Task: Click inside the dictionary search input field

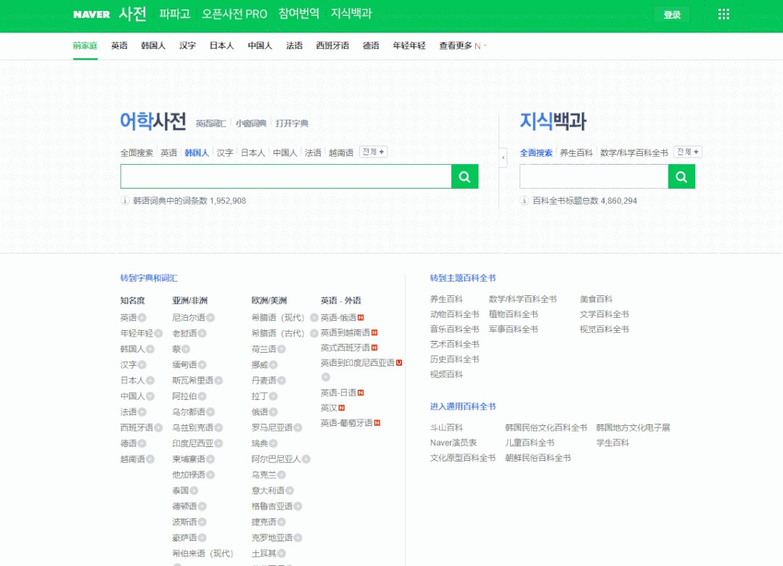Action: 285,176
